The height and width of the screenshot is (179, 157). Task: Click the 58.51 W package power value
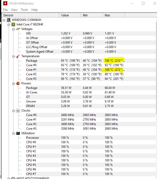[x=66, y=88]
